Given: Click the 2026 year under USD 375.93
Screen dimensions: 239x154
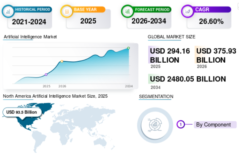Looking at the screenshot, I should coord(202,67).
